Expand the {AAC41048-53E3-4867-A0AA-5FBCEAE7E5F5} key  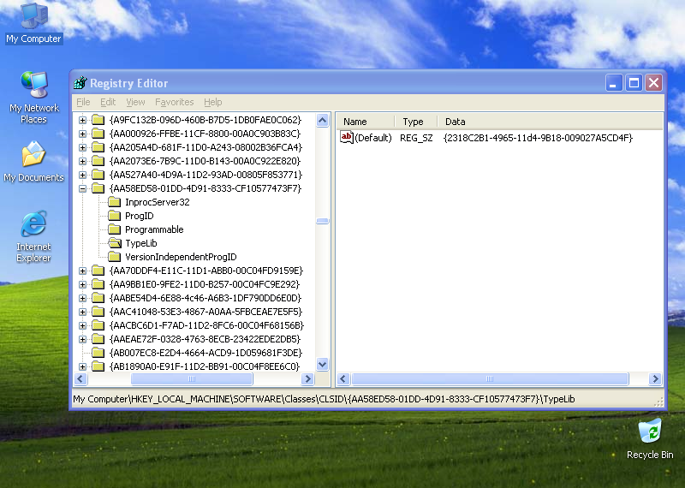coord(82,312)
